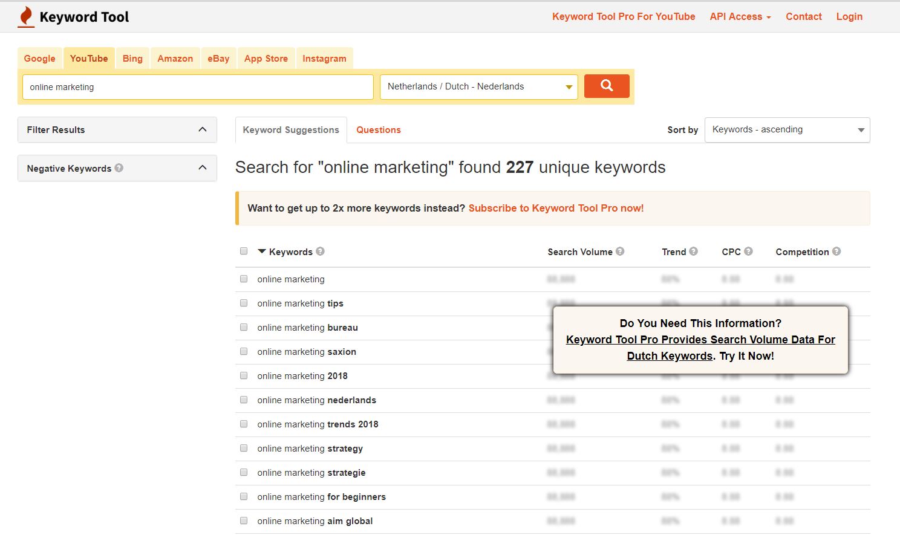Toggle the select-all keywords checkbox
The height and width of the screenshot is (535, 900).
[x=244, y=251]
